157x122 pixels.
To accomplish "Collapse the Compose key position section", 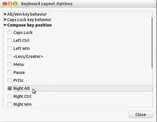I will pyautogui.click(x=5, y=25).
